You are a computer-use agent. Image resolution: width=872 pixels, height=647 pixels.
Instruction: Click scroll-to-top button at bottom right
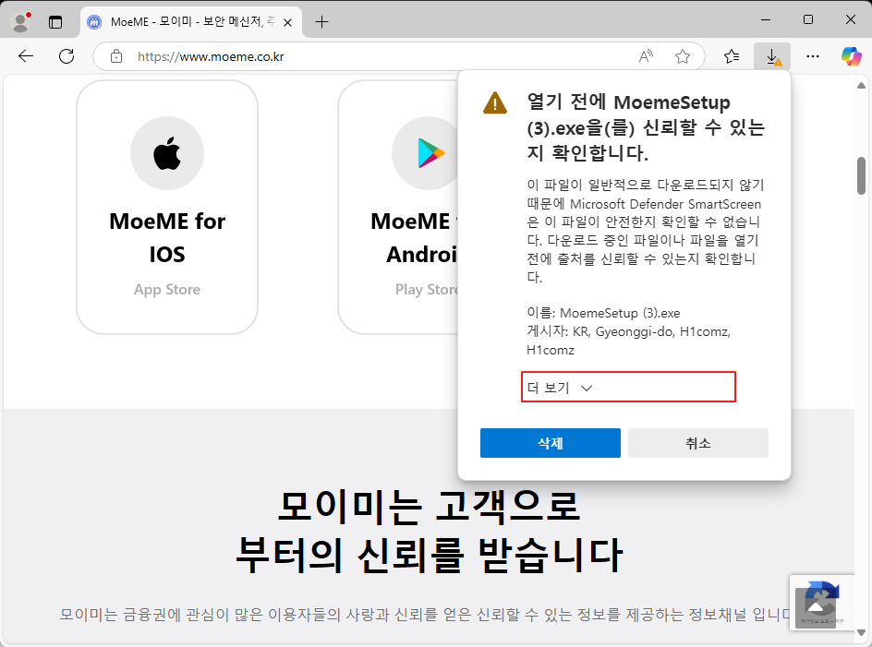816,608
